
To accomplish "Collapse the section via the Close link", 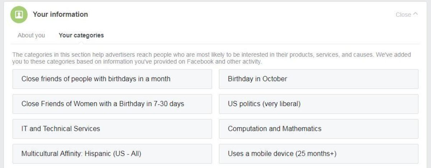I will [x=407, y=15].
